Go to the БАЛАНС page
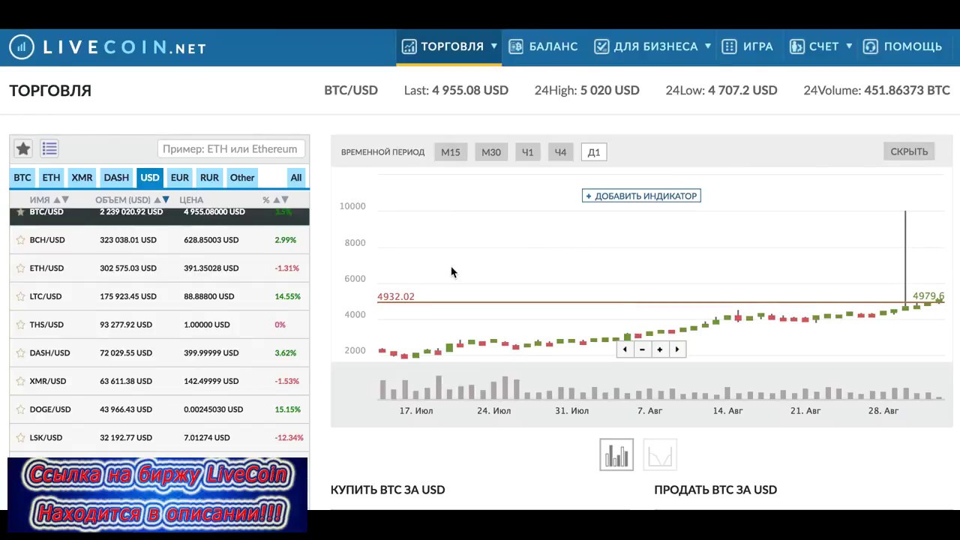The height and width of the screenshot is (540, 960). (x=543, y=46)
